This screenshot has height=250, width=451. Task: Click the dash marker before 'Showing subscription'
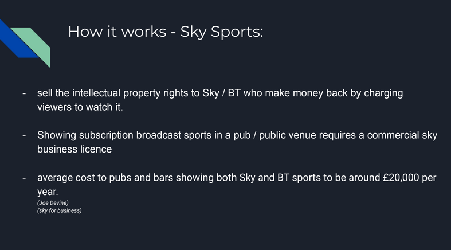pyautogui.click(x=24, y=135)
